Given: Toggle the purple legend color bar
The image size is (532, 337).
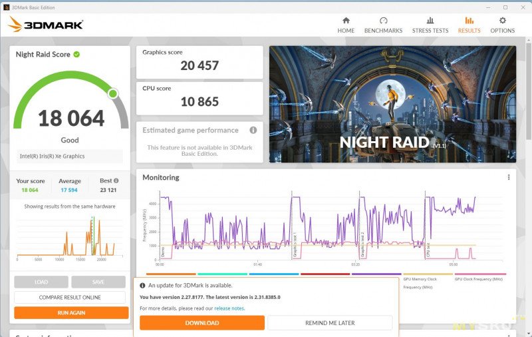Looking at the screenshot, I should (376, 274).
